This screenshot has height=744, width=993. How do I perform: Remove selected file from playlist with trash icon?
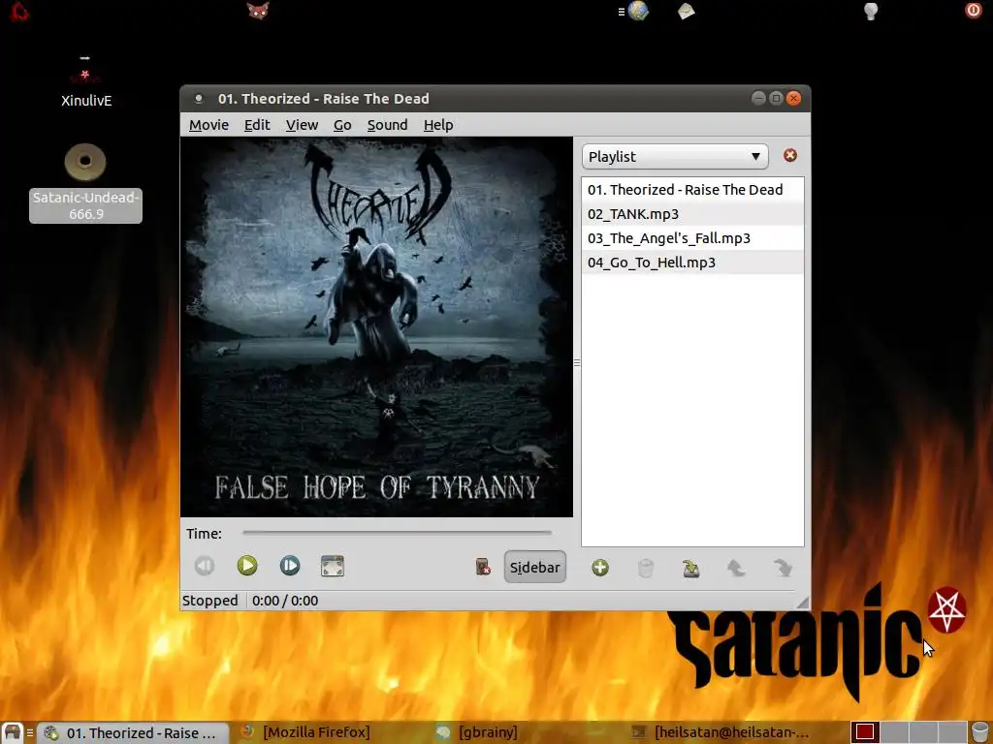645,568
